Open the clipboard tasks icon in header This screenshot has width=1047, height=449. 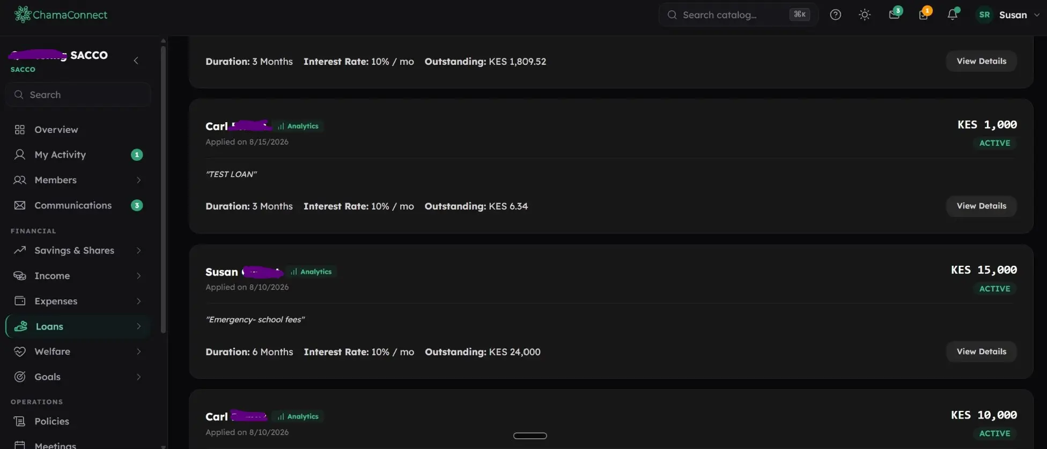[x=924, y=14]
